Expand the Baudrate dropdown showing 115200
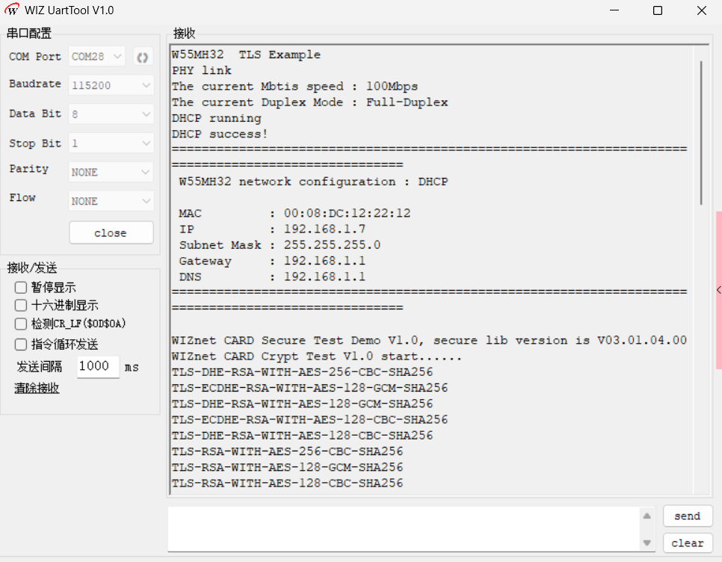Image resolution: width=722 pixels, height=562 pixels. point(111,85)
